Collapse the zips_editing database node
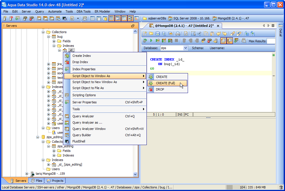The width and height of the screenshot is (285, 191). [37, 137]
